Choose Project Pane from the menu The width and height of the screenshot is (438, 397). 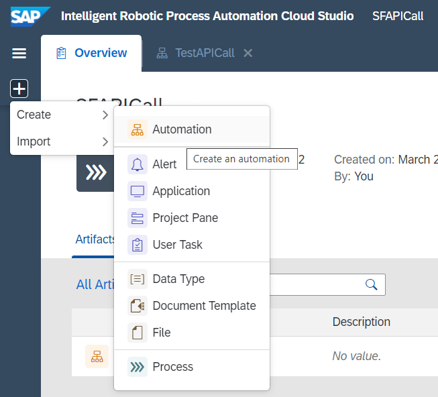[192, 218]
